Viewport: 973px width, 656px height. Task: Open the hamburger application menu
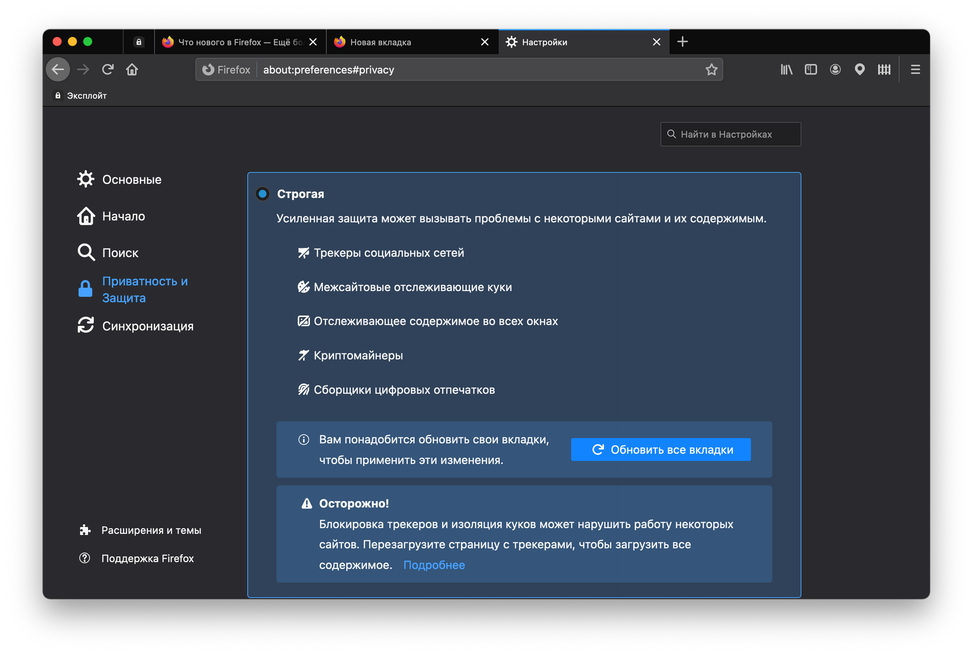pos(915,70)
